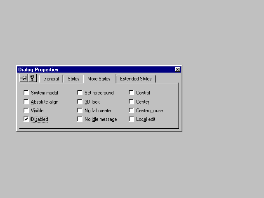Check the 3D-look checkbox
The height and width of the screenshot is (198, 264).
[x=80, y=102]
